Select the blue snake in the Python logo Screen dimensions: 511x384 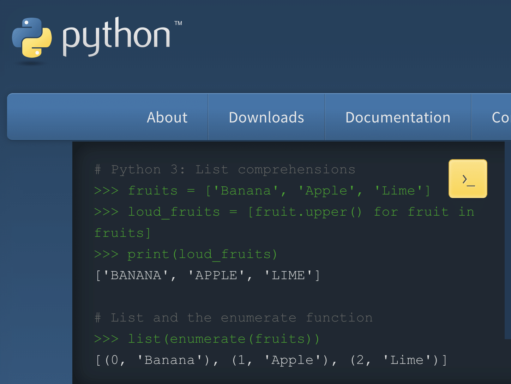[26, 30]
